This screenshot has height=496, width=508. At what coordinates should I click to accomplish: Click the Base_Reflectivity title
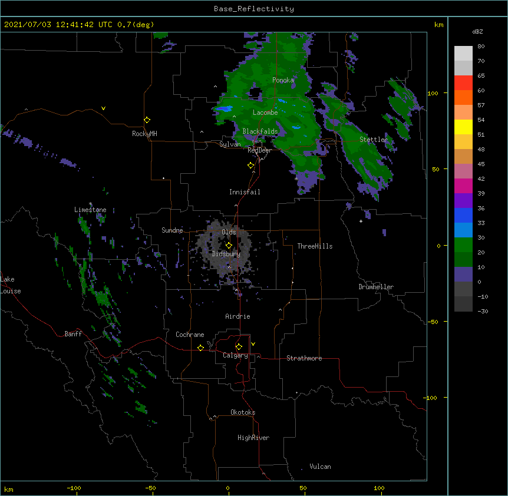[254, 9]
